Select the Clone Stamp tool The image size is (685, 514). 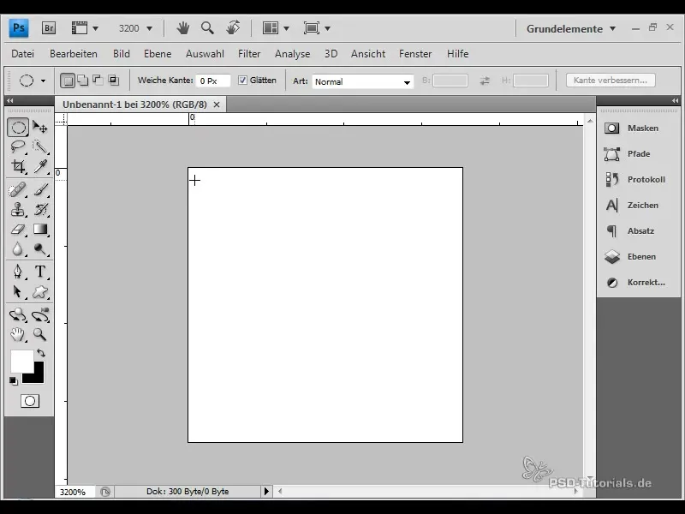18,209
